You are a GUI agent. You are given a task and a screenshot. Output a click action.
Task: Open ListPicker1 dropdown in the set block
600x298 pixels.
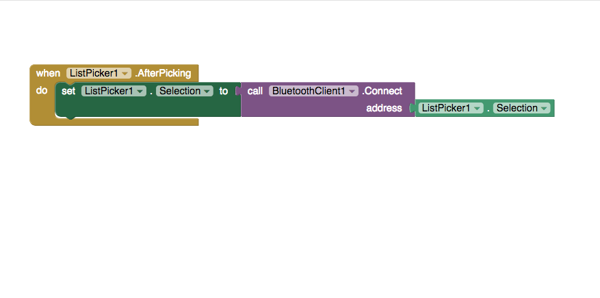(114, 91)
